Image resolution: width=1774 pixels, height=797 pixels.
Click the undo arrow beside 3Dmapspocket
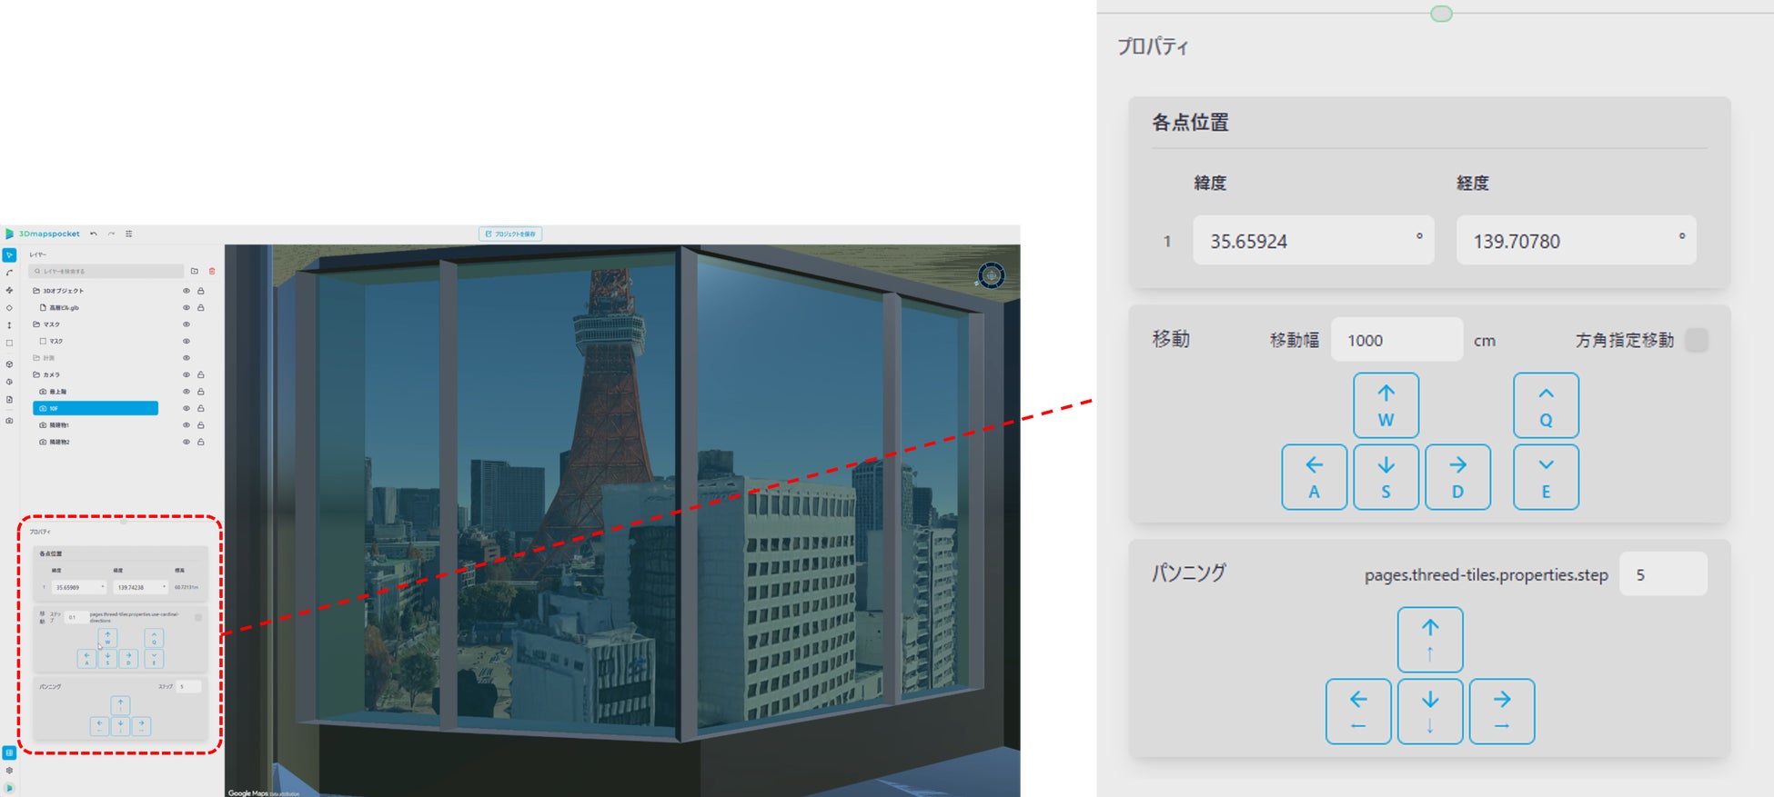(93, 234)
